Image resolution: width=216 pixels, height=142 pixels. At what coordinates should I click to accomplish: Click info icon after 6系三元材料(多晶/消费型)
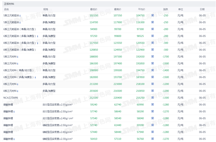pyautogui.click(x=35, y=77)
